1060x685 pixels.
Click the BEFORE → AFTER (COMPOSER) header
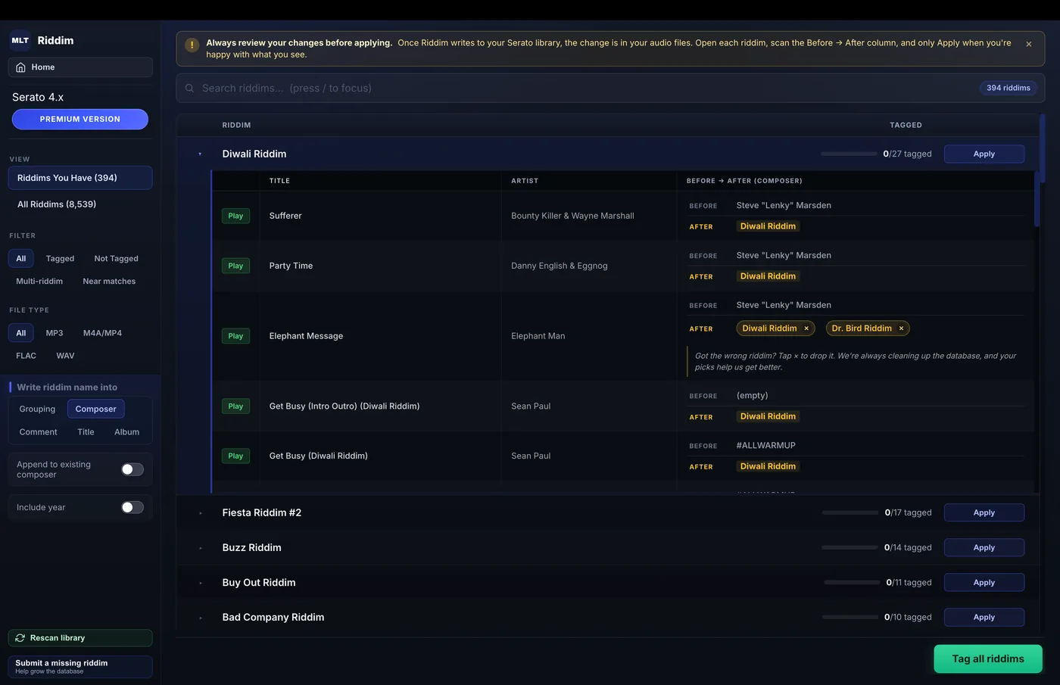point(744,181)
